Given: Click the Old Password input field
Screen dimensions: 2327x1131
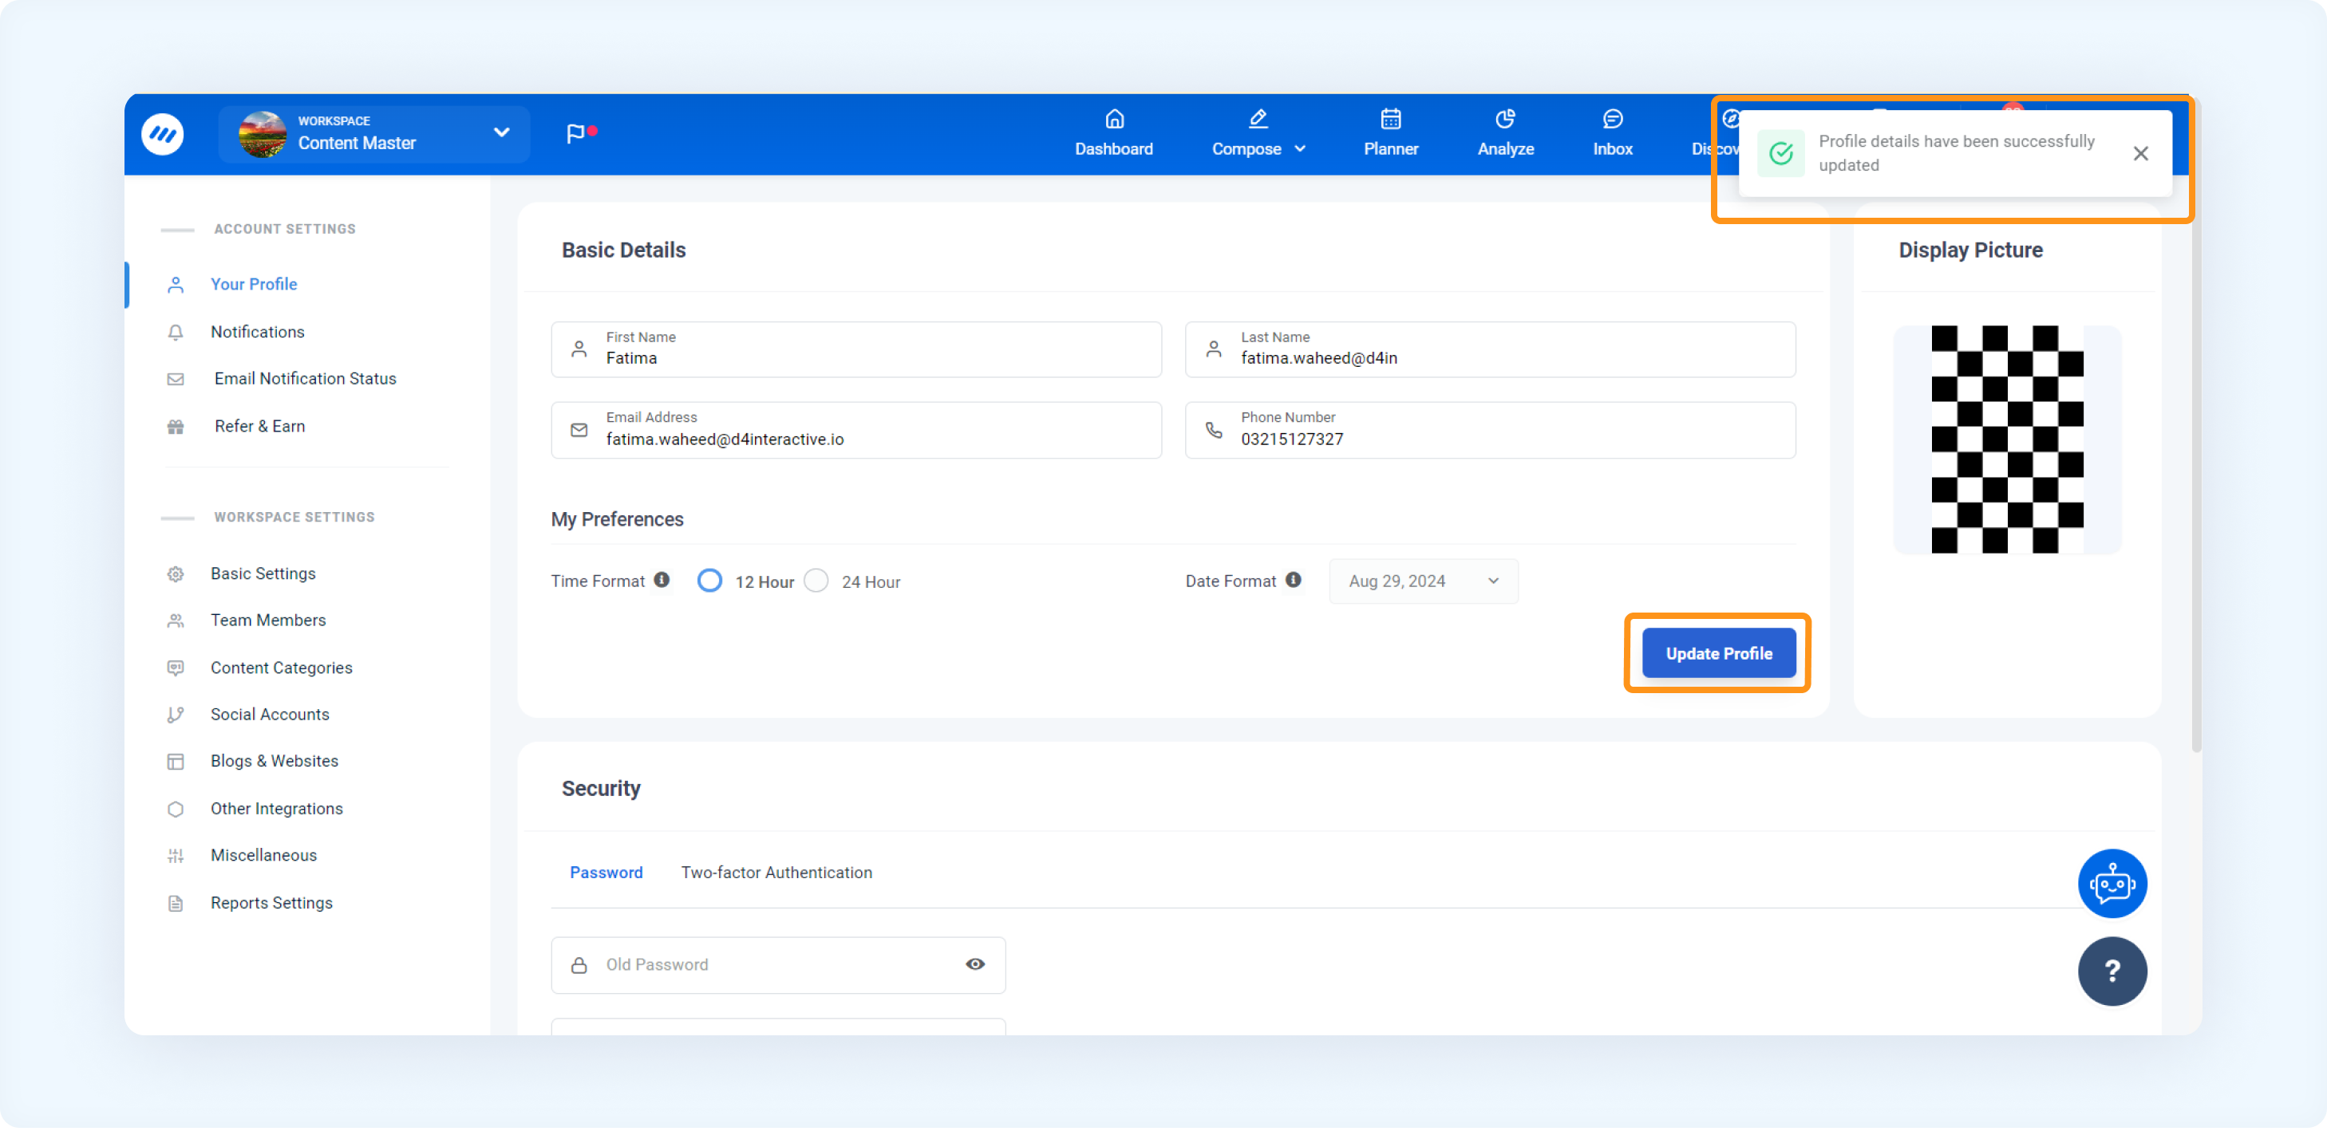Looking at the screenshot, I should pyautogui.click(x=778, y=967).
